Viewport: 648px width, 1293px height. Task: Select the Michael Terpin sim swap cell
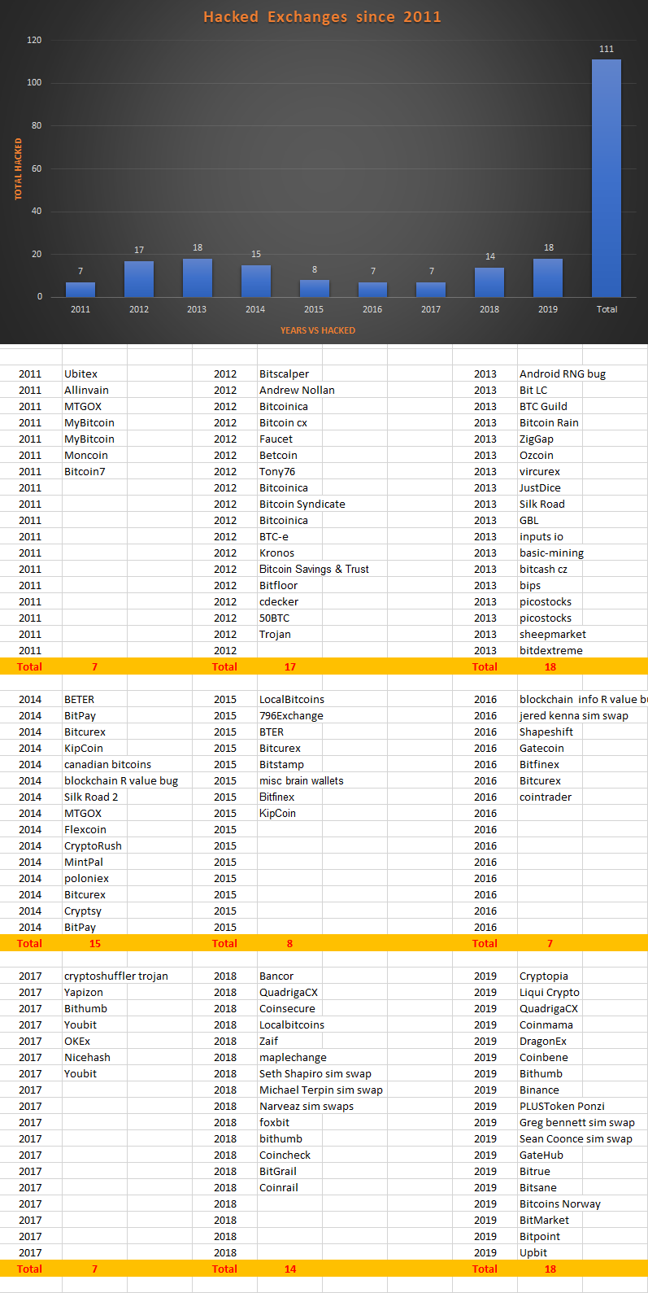321,1090
